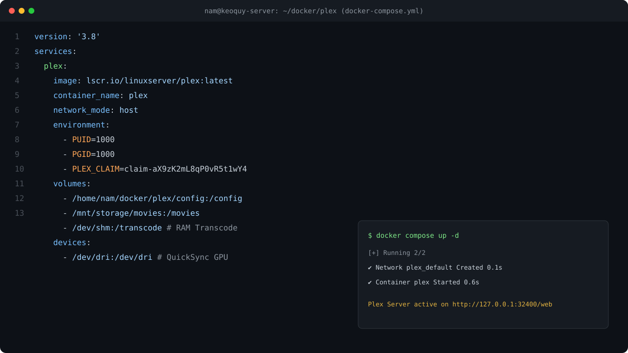Click line number 10 in gutter
The width and height of the screenshot is (628, 353).
click(19, 169)
